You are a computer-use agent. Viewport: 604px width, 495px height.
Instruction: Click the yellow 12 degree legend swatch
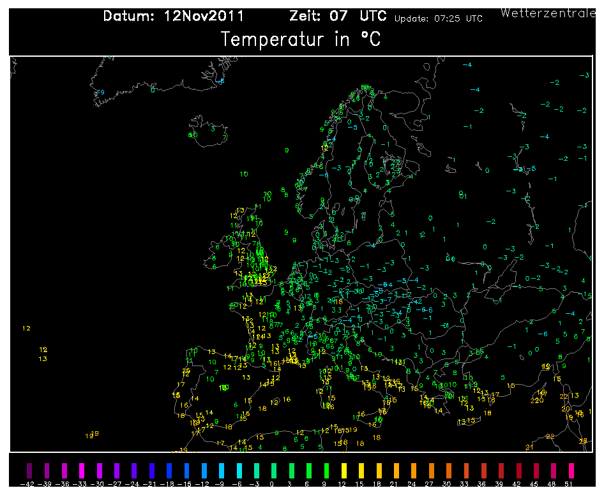click(x=344, y=470)
